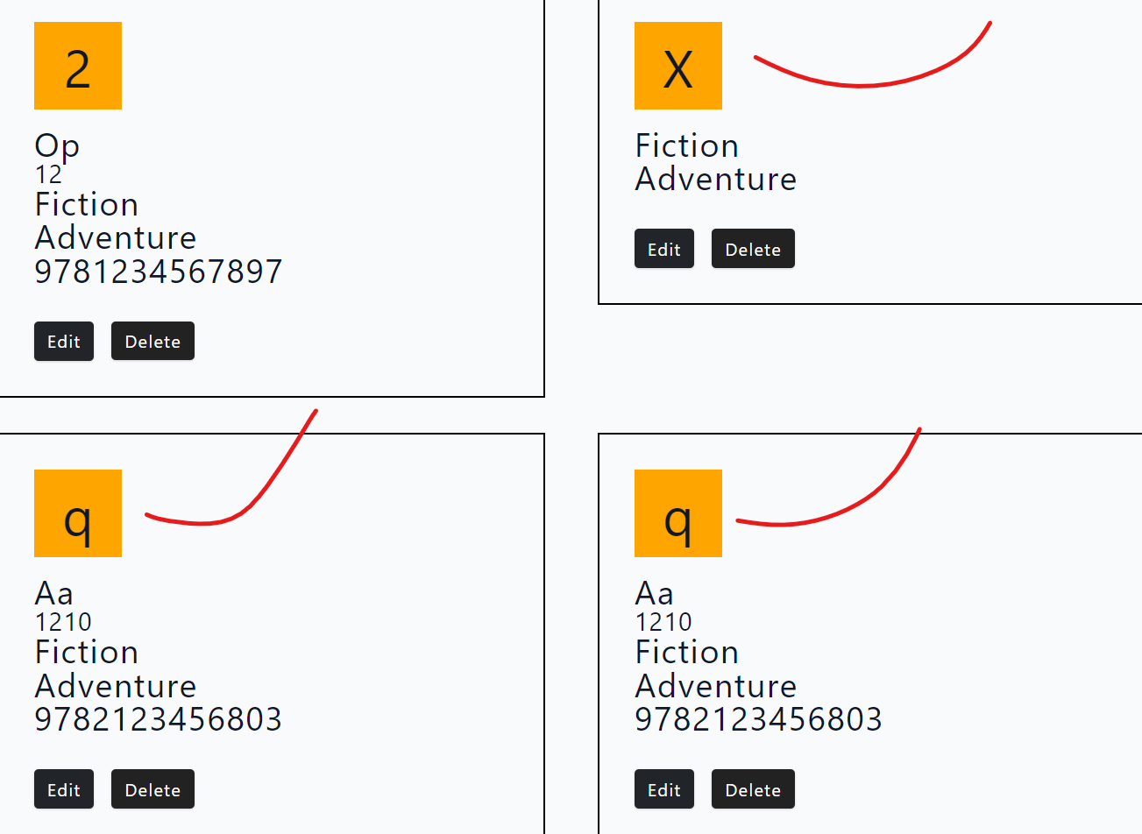
Task: Delete the "Op" book entry
Action: (x=153, y=341)
